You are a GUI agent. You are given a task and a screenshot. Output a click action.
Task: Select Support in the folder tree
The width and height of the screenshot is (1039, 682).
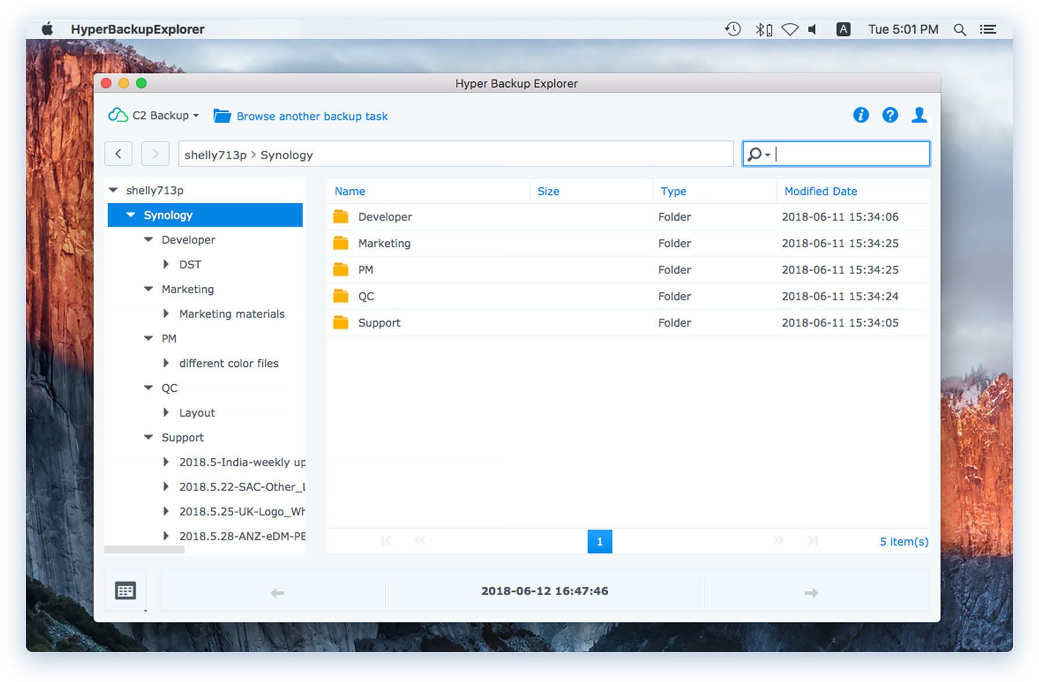pos(182,438)
